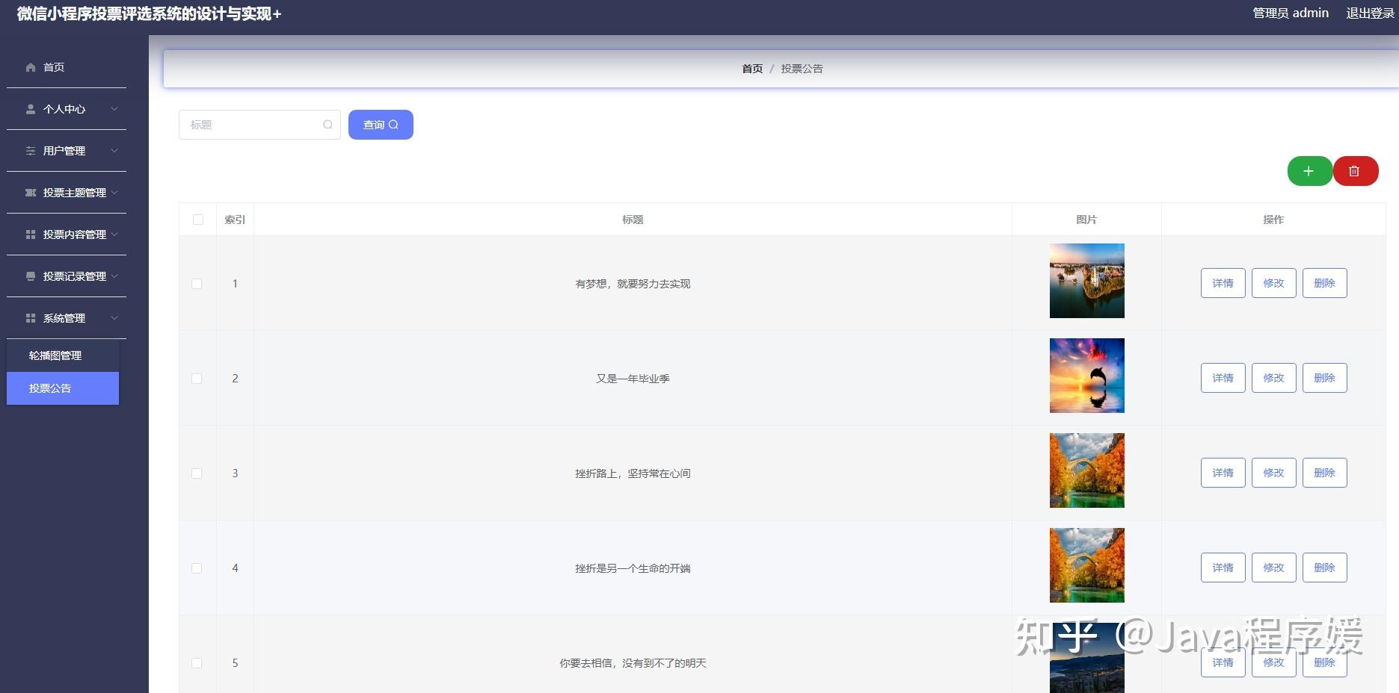Viewport: 1399px width, 693px height.
Task: Open the thumbnail image for 挫折路上，坚持常在心间
Action: point(1086,470)
